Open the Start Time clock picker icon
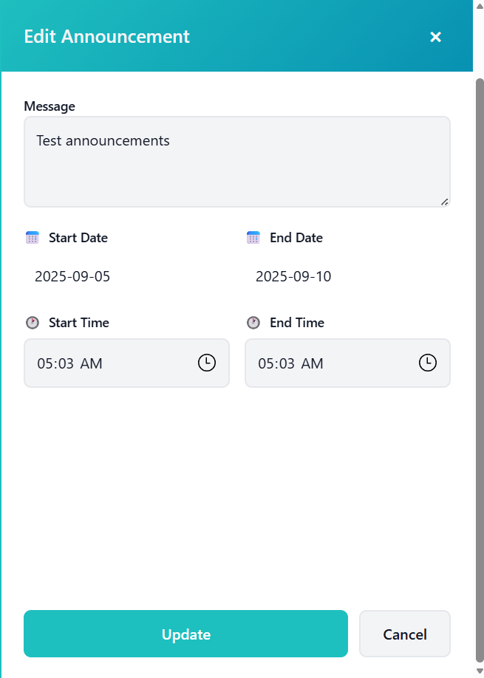Screen dimensions: 484x678 (207, 363)
